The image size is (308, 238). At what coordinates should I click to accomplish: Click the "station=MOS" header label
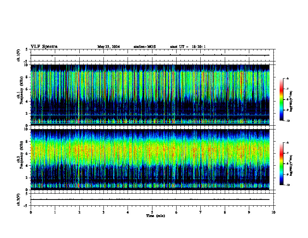point(145,47)
